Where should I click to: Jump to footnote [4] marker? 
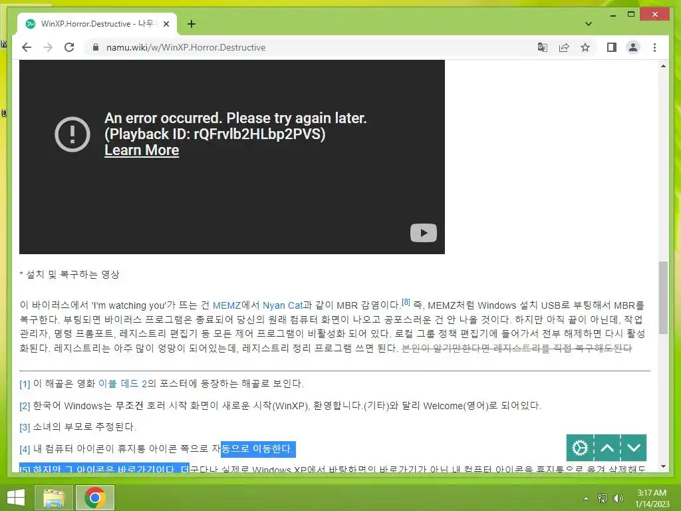click(25, 449)
